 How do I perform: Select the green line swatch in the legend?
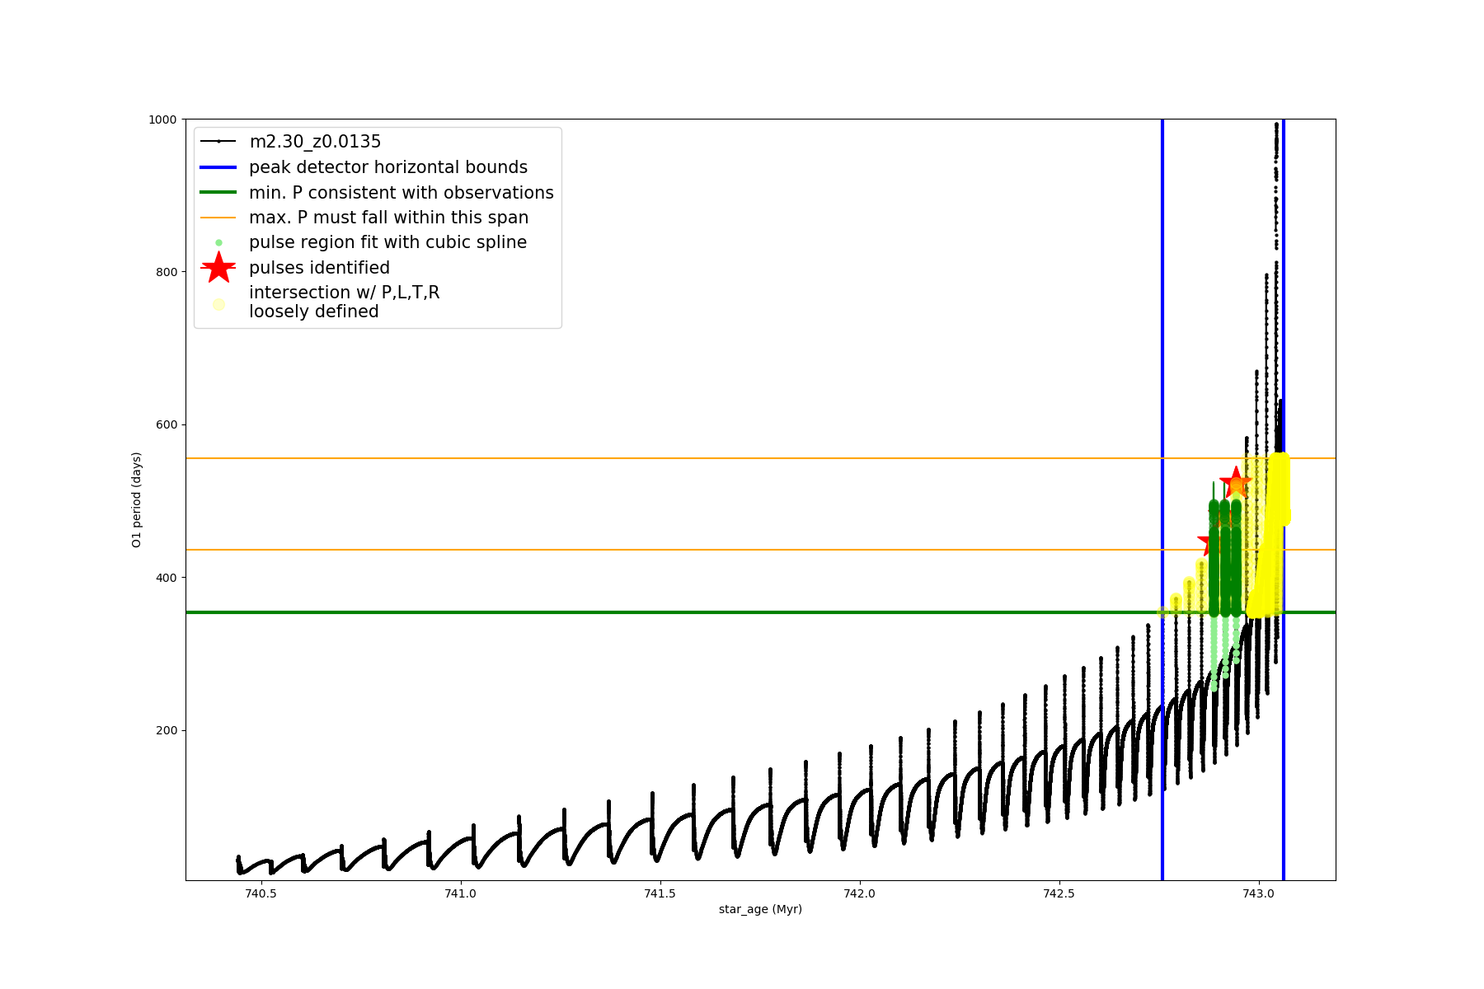218,193
